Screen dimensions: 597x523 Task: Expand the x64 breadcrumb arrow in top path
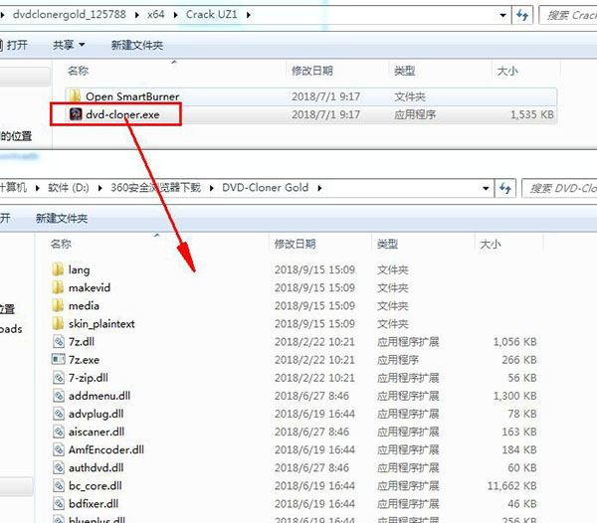pyautogui.click(x=177, y=15)
